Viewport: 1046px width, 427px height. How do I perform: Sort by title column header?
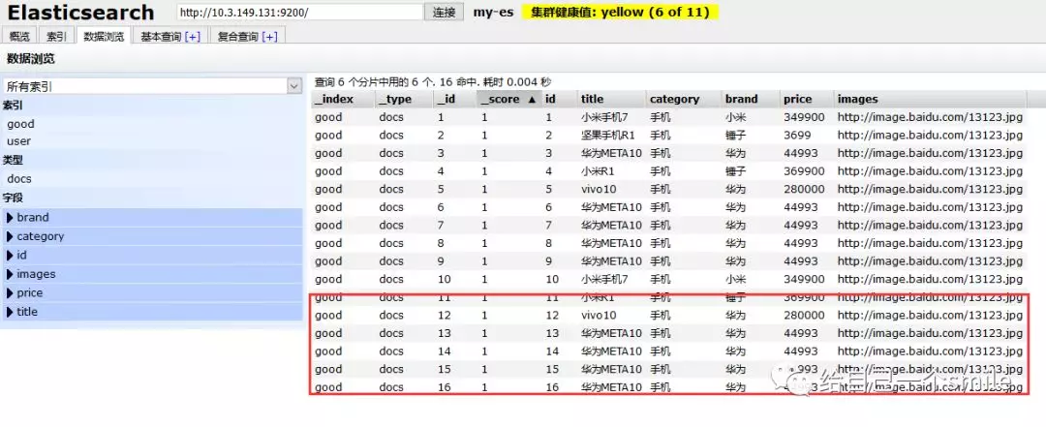pos(612,99)
